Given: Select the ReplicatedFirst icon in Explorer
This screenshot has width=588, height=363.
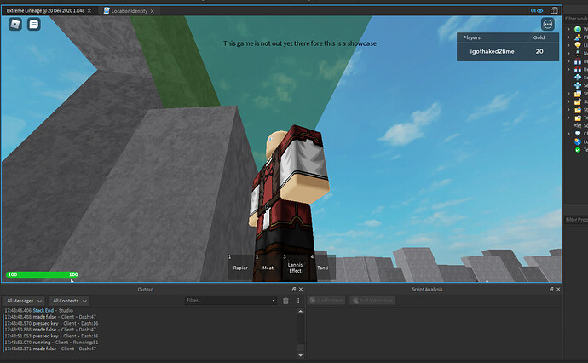Looking at the screenshot, I should 578,61.
